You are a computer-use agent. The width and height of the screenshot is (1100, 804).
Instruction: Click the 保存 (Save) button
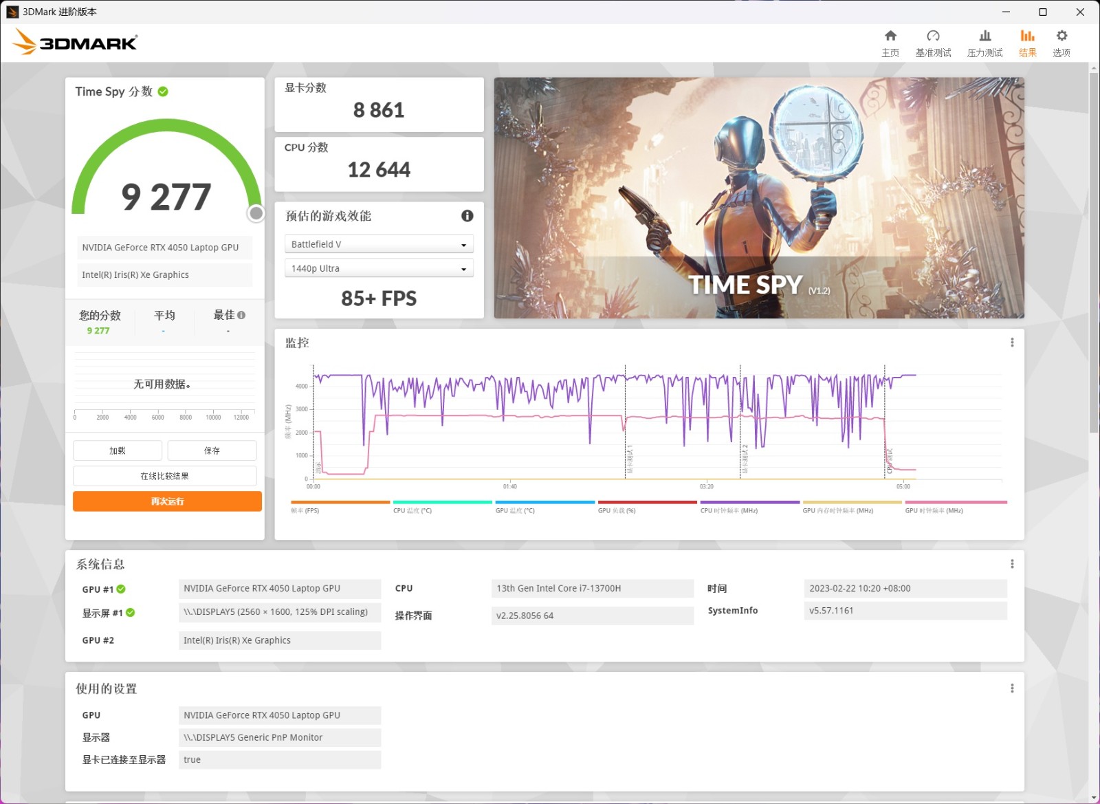tap(212, 450)
